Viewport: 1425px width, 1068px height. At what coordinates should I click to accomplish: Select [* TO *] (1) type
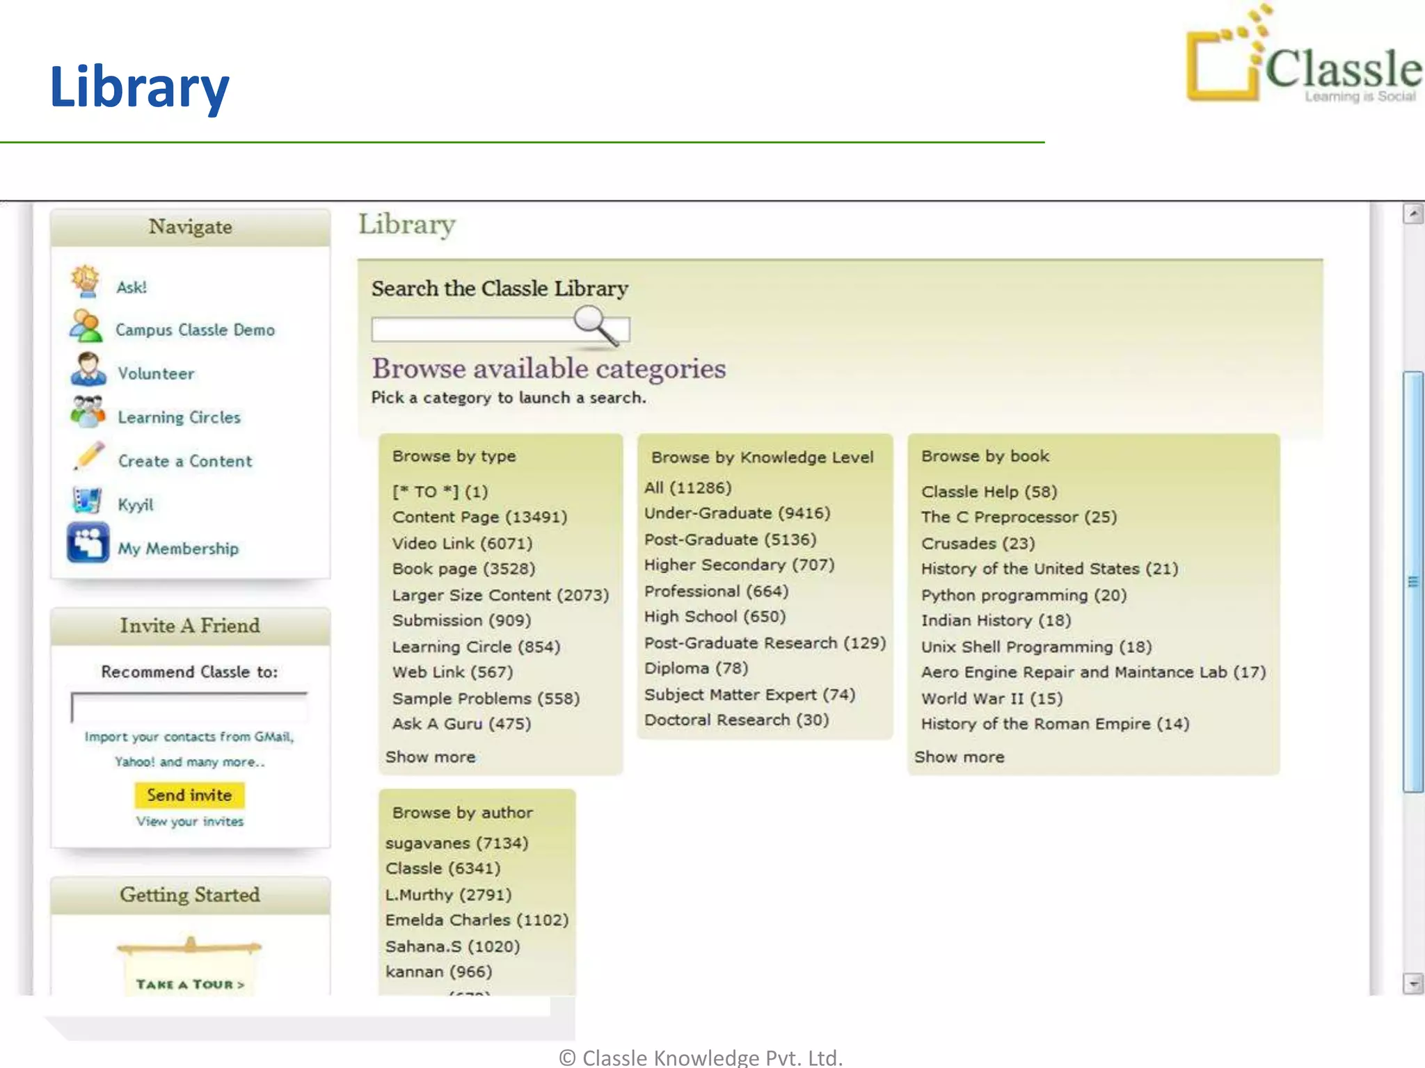(x=440, y=492)
